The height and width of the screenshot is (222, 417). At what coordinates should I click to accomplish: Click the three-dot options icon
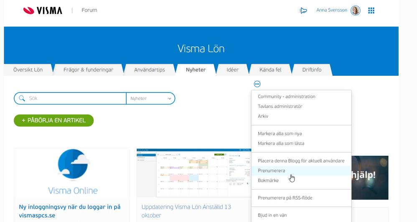257,84
